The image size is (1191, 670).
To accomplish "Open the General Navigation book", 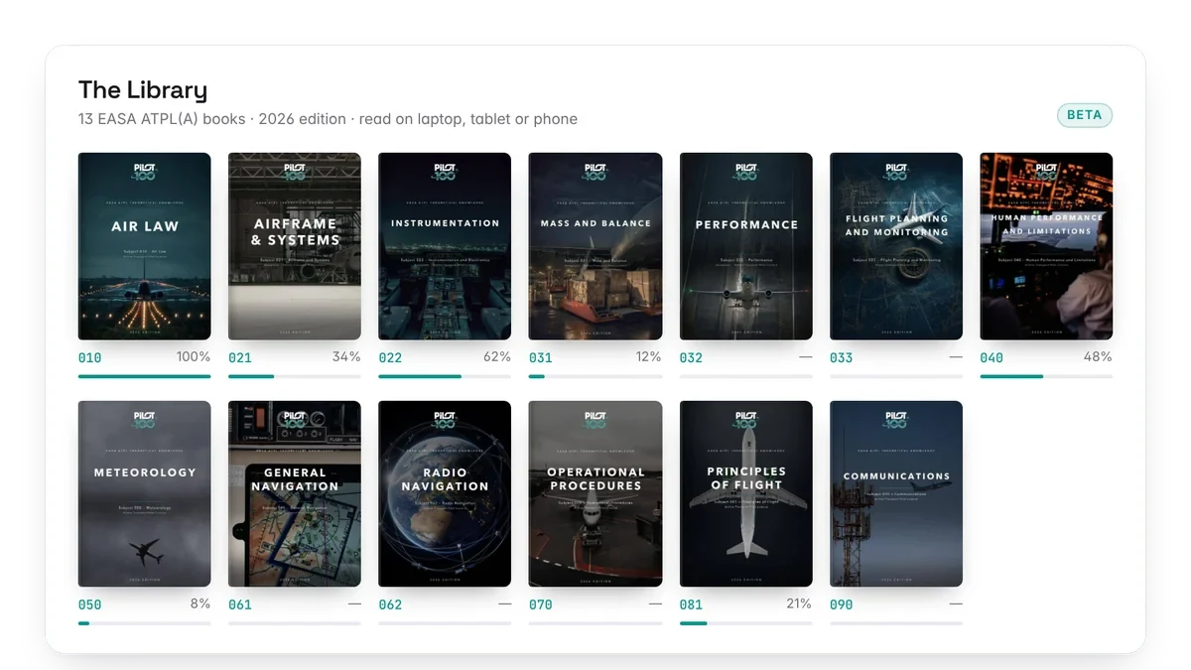I will coord(295,494).
